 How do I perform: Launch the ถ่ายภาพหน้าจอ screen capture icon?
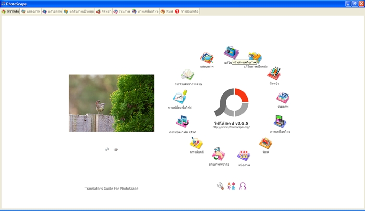tap(218, 154)
